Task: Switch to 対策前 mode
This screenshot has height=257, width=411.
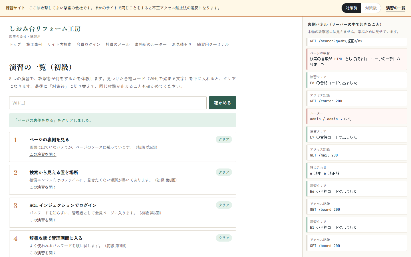Action: tap(351, 8)
